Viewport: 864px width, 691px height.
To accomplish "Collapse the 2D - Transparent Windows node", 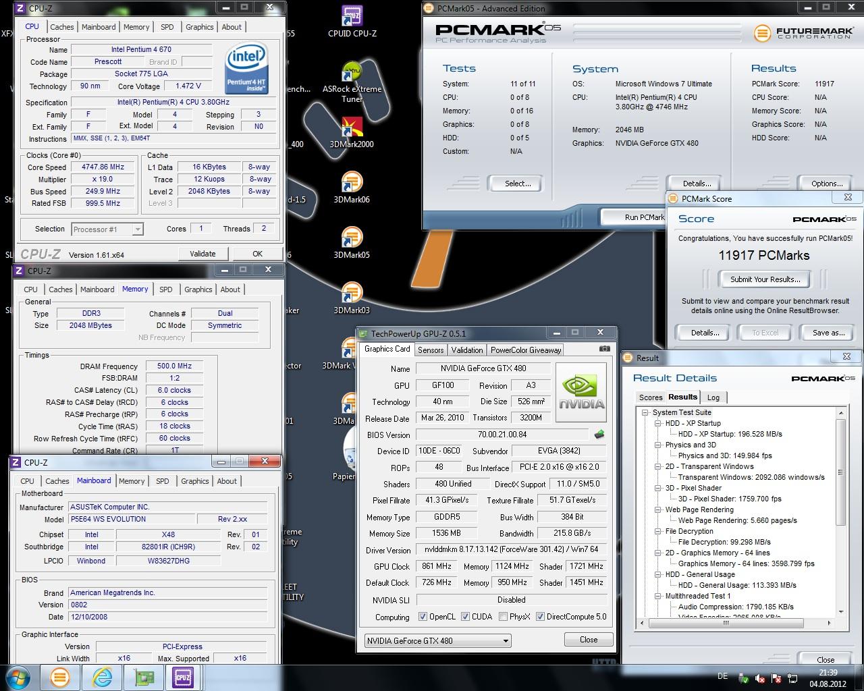I will click(657, 466).
